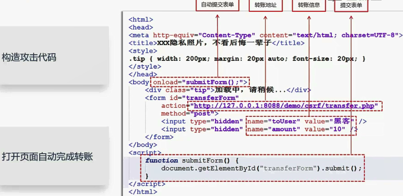Click the closing </script> tag line
Screen dimensions: 403x196
pyautogui.click(x=147, y=184)
